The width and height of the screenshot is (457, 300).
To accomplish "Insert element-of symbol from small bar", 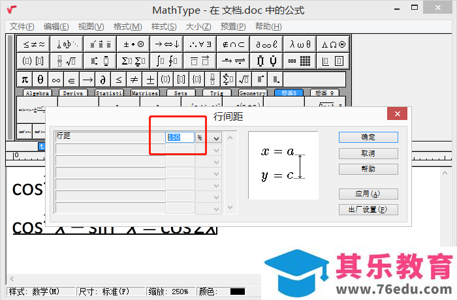I will (x=72, y=79).
